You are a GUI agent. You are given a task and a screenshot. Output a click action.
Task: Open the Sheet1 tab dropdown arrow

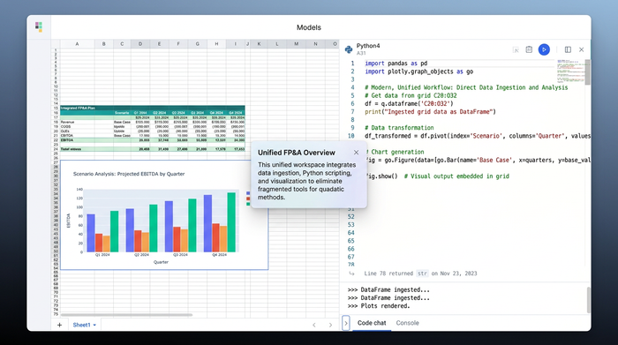[94, 326]
